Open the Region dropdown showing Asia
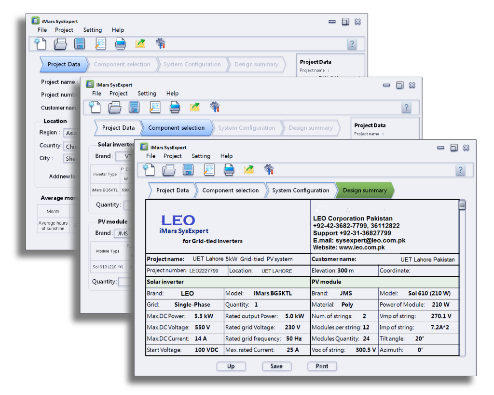 click(x=72, y=133)
